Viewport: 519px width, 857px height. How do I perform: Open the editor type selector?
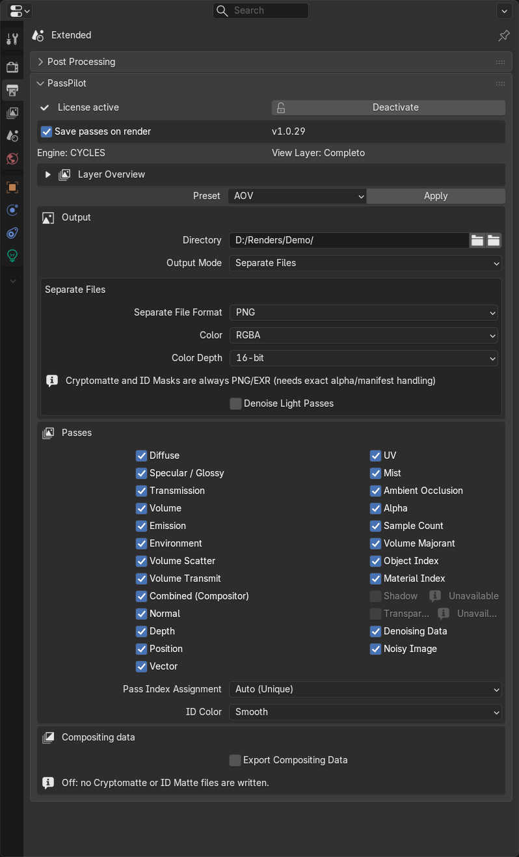pos(20,10)
